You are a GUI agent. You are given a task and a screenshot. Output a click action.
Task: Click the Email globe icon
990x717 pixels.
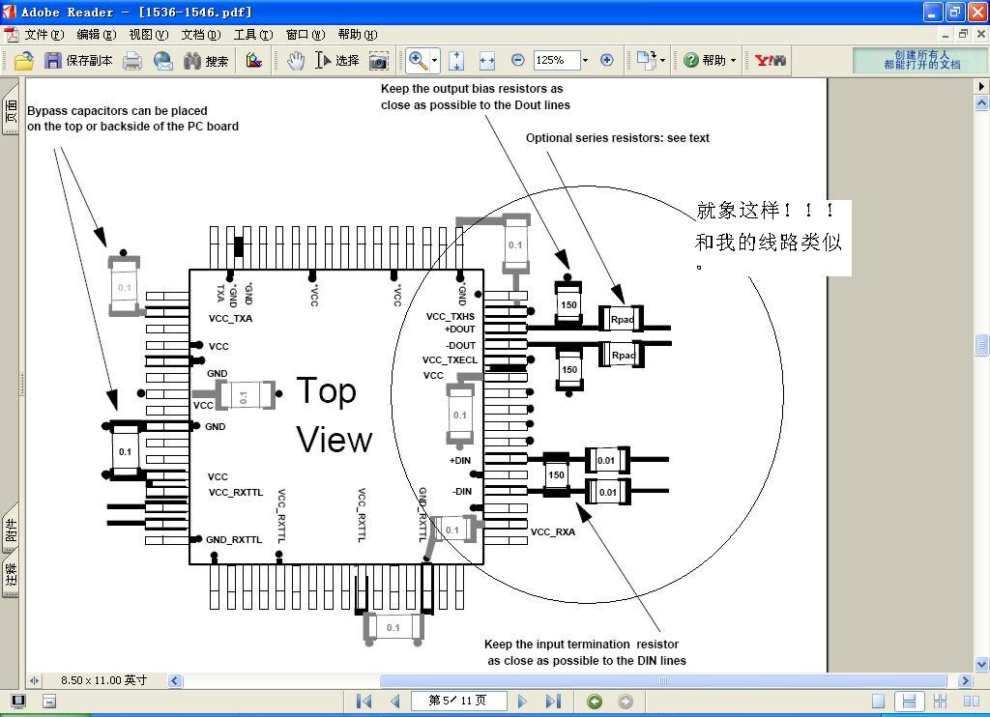pyautogui.click(x=162, y=61)
